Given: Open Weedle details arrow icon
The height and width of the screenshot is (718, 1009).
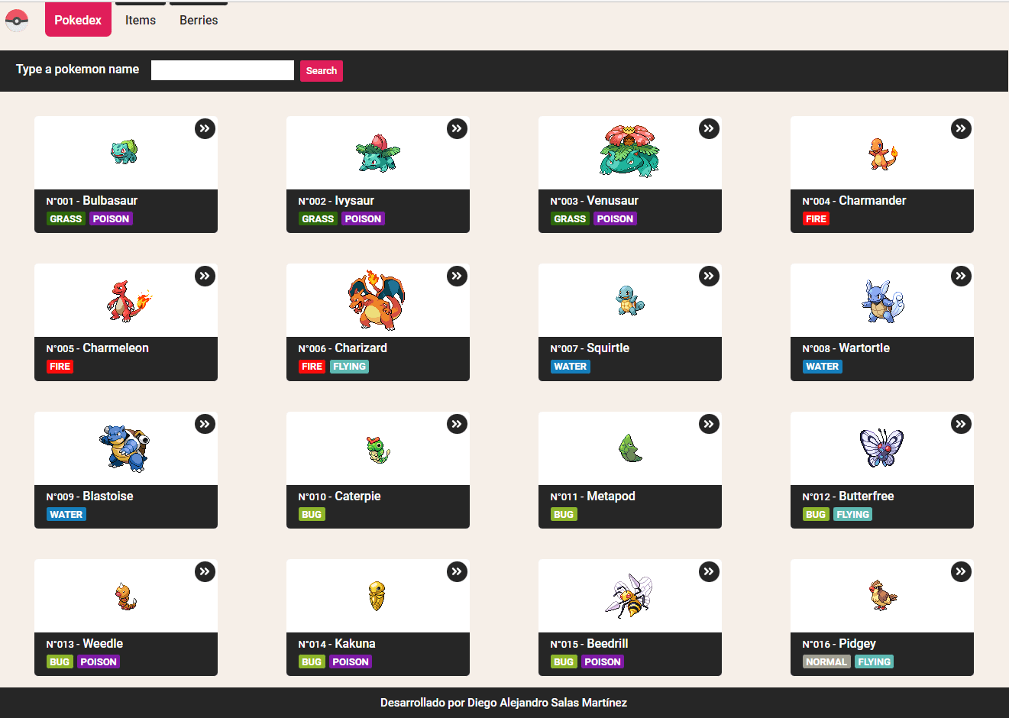Looking at the screenshot, I should 205,571.
